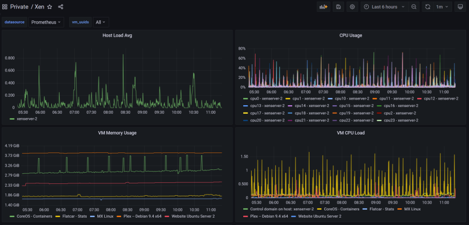This screenshot has height=225, width=469.
Task: Open dashboard settings gear icon
Action: pyautogui.click(x=352, y=7)
